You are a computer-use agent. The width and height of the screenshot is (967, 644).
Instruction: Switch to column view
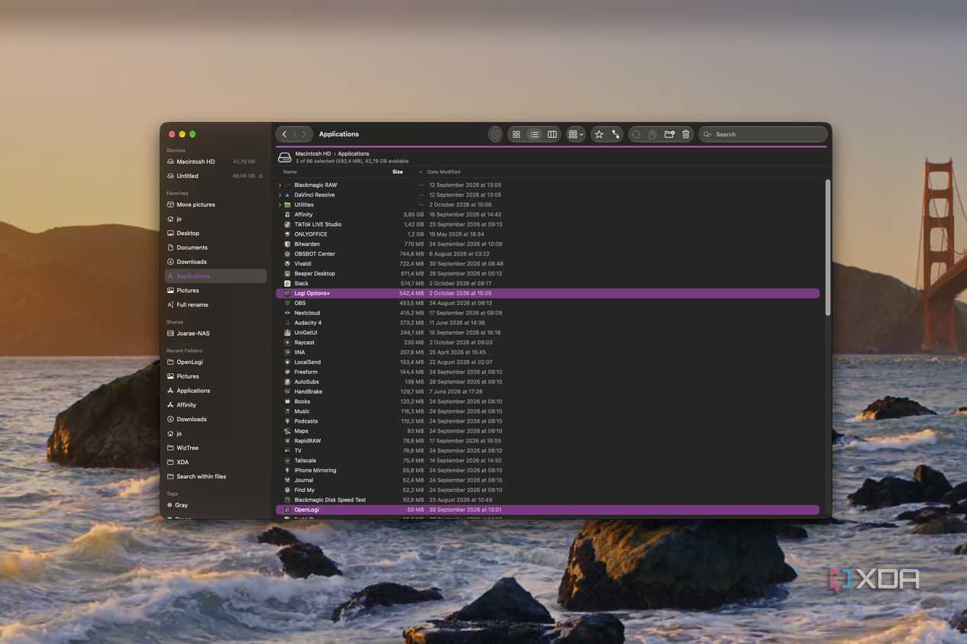pos(552,134)
